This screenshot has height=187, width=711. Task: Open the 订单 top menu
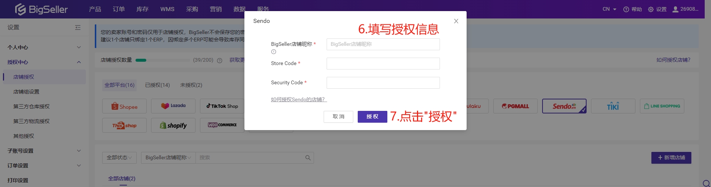tap(119, 9)
